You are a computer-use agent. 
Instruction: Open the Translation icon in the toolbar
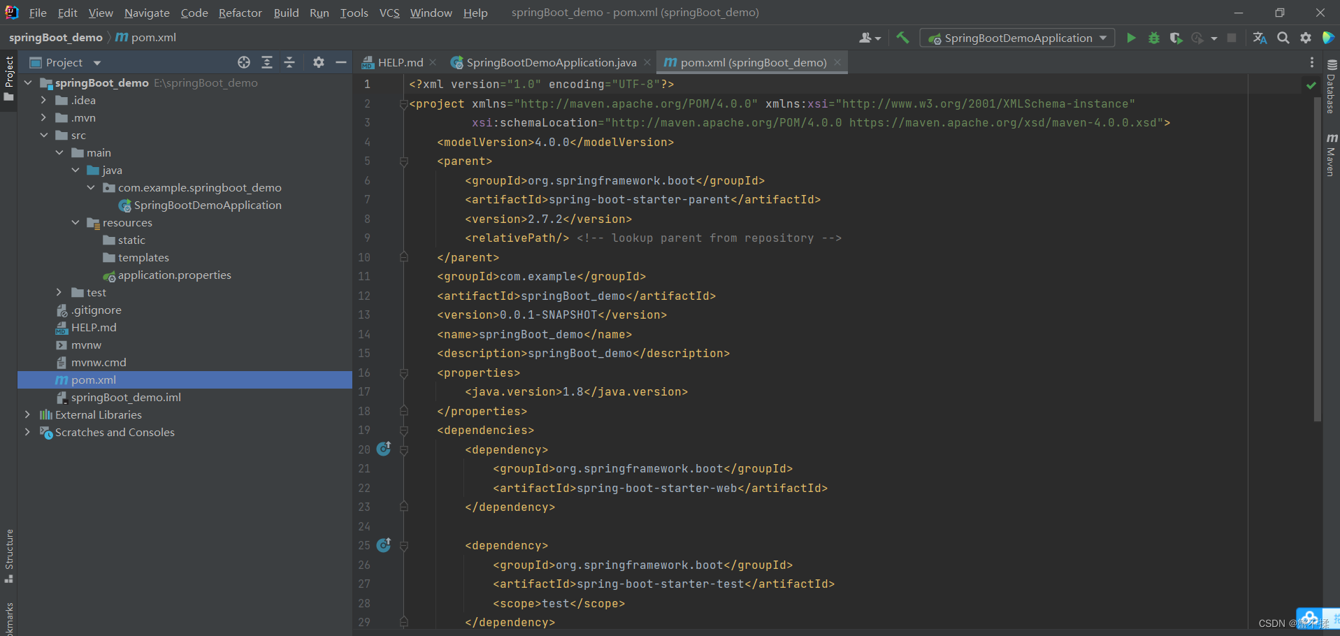point(1260,38)
